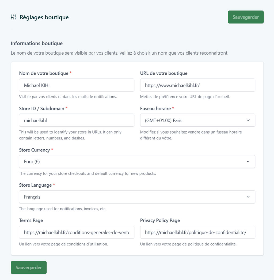The width and height of the screenshot is (274, 280).
Task: Click the top Sauvegarder button
Action: coord(245,17)
